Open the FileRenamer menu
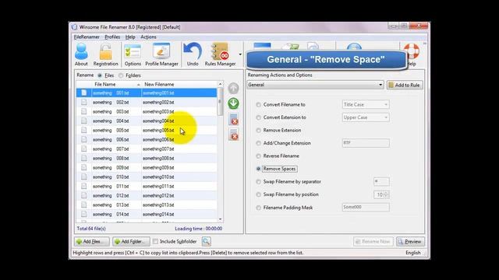Viewport: 499px width, 280px height. [x=87, y=37]
